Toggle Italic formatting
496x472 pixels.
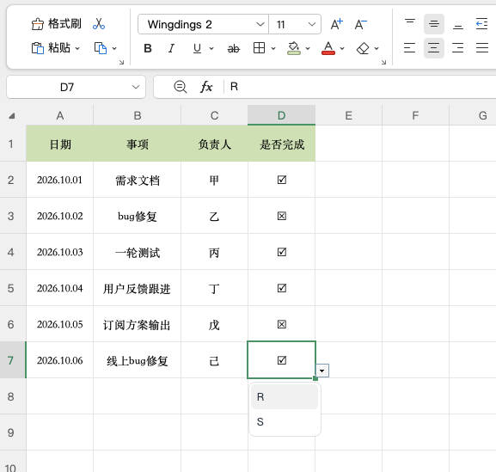[x=171, y=48]
